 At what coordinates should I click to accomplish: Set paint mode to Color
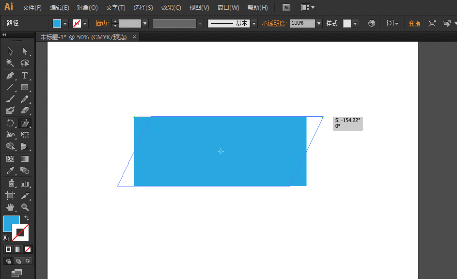click(8, 249)
